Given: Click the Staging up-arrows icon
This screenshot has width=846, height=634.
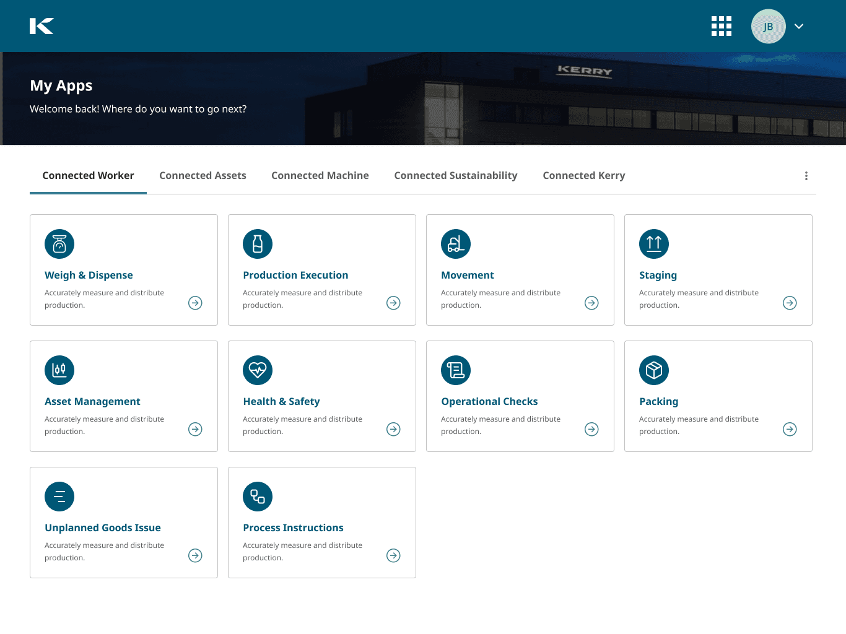Looking at the screenshot, I should [654, 244].
